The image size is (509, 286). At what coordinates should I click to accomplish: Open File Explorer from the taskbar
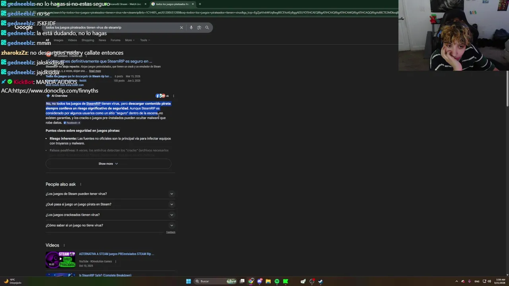(268, 281)
